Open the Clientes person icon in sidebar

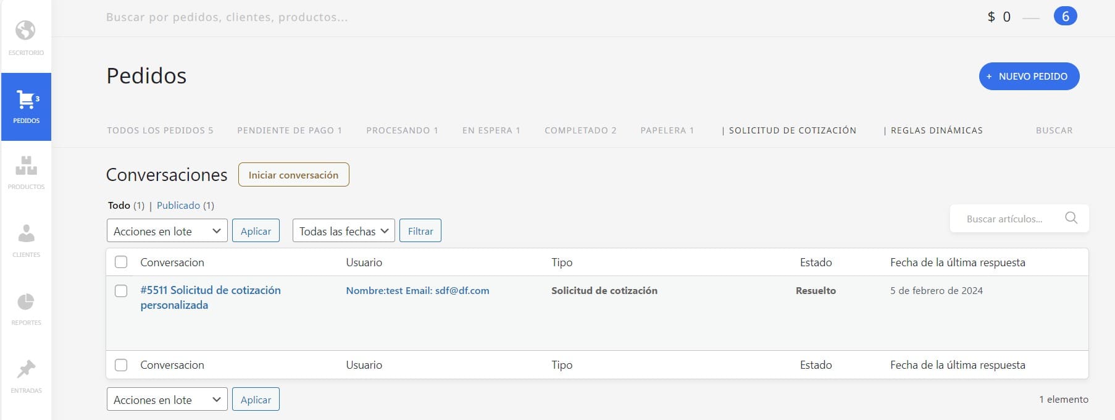[26, 233]
